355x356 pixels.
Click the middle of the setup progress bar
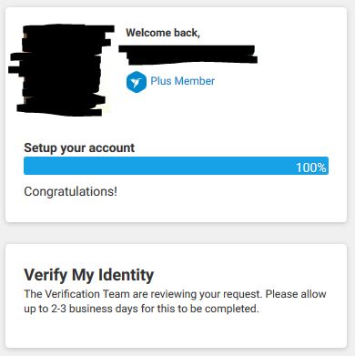176,166
